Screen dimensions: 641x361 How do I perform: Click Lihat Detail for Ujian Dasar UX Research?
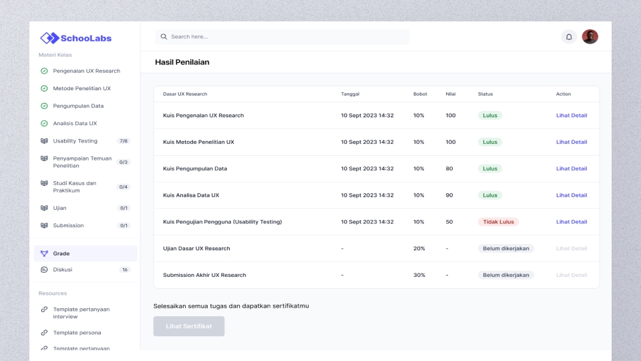tap(572, 249)
